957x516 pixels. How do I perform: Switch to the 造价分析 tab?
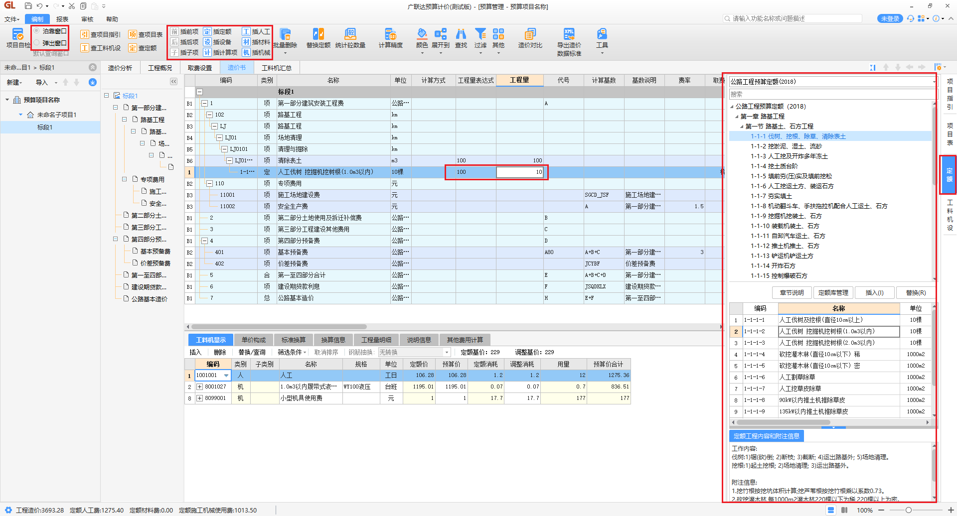point(120,68)
